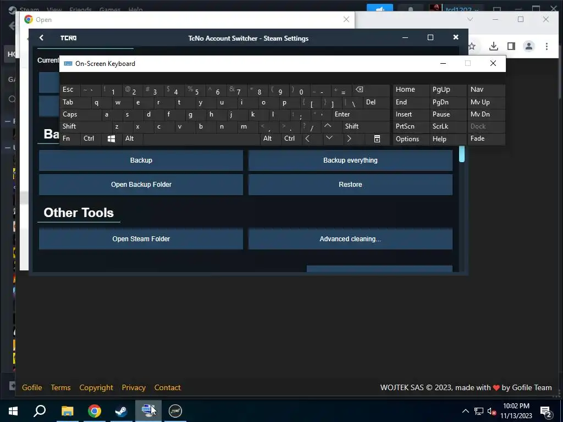Show hidden tray icons chevron
This screenshot has width=563, height=422.
coord(465,411)
